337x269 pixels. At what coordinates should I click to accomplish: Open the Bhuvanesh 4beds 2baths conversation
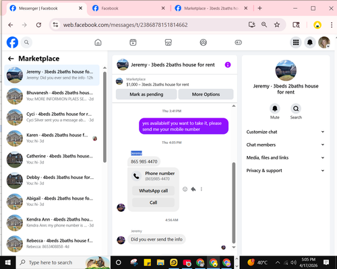pos(52,96)
